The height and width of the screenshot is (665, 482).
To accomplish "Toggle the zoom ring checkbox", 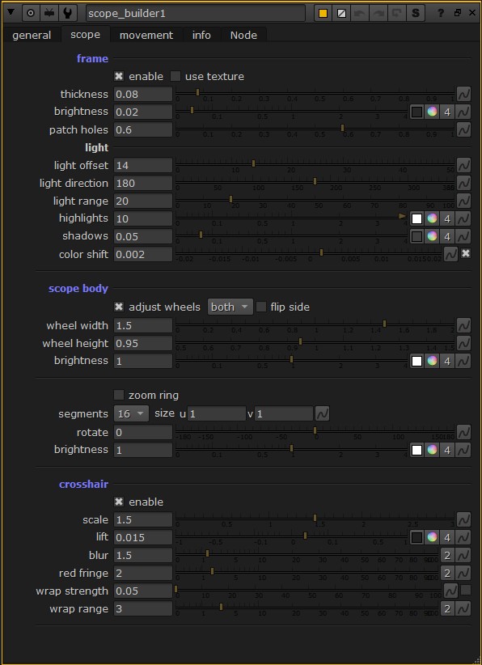I will (119, 396).
